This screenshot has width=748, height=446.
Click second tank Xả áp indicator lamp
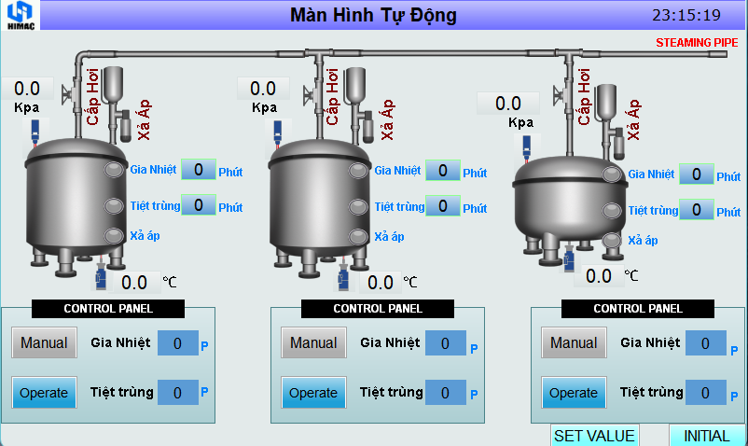point(358,236)
